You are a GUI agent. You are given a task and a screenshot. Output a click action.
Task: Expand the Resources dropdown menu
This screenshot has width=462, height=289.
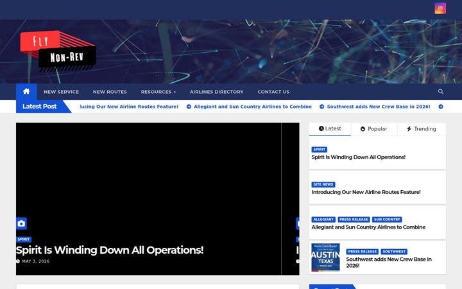(x=158, y=92)
